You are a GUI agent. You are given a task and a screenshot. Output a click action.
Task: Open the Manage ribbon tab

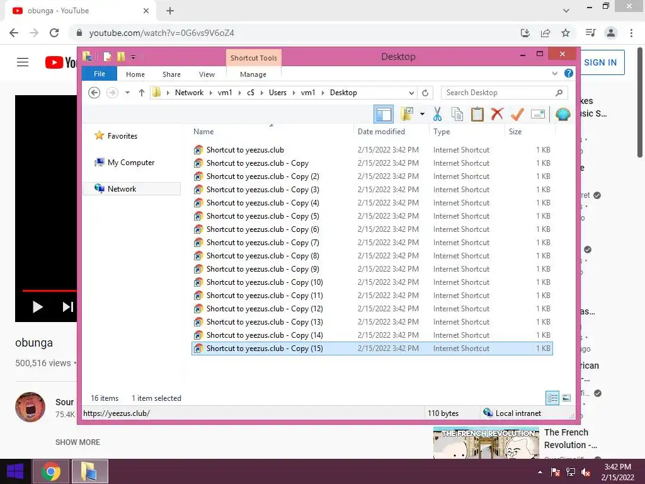tap(253, 74)
